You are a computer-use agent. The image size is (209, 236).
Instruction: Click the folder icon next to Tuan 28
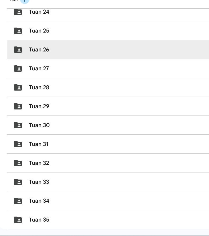click(18, 87)
